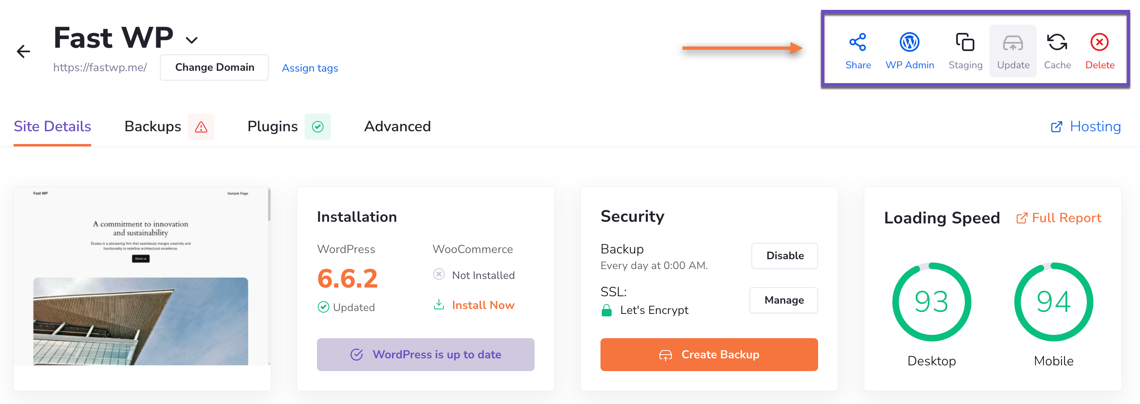Click the Plugins green check badge
This screenshot has width=1140, height=404.
[318, 127]
